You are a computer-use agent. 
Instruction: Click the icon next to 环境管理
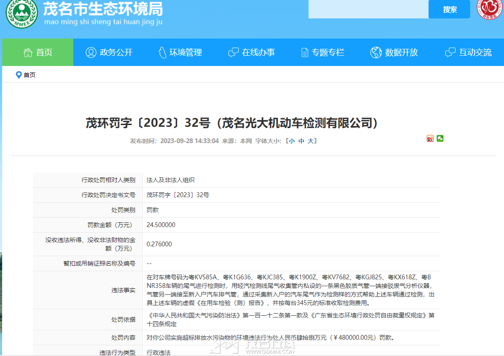click(162, 52)
